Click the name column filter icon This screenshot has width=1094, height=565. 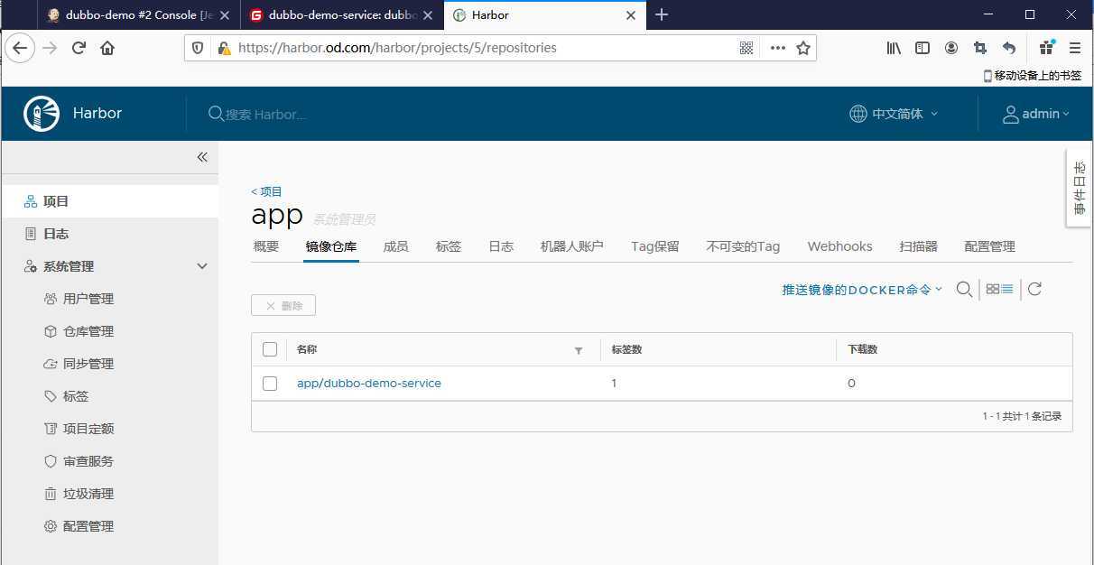pyautogui.click(x=579, y=350)
